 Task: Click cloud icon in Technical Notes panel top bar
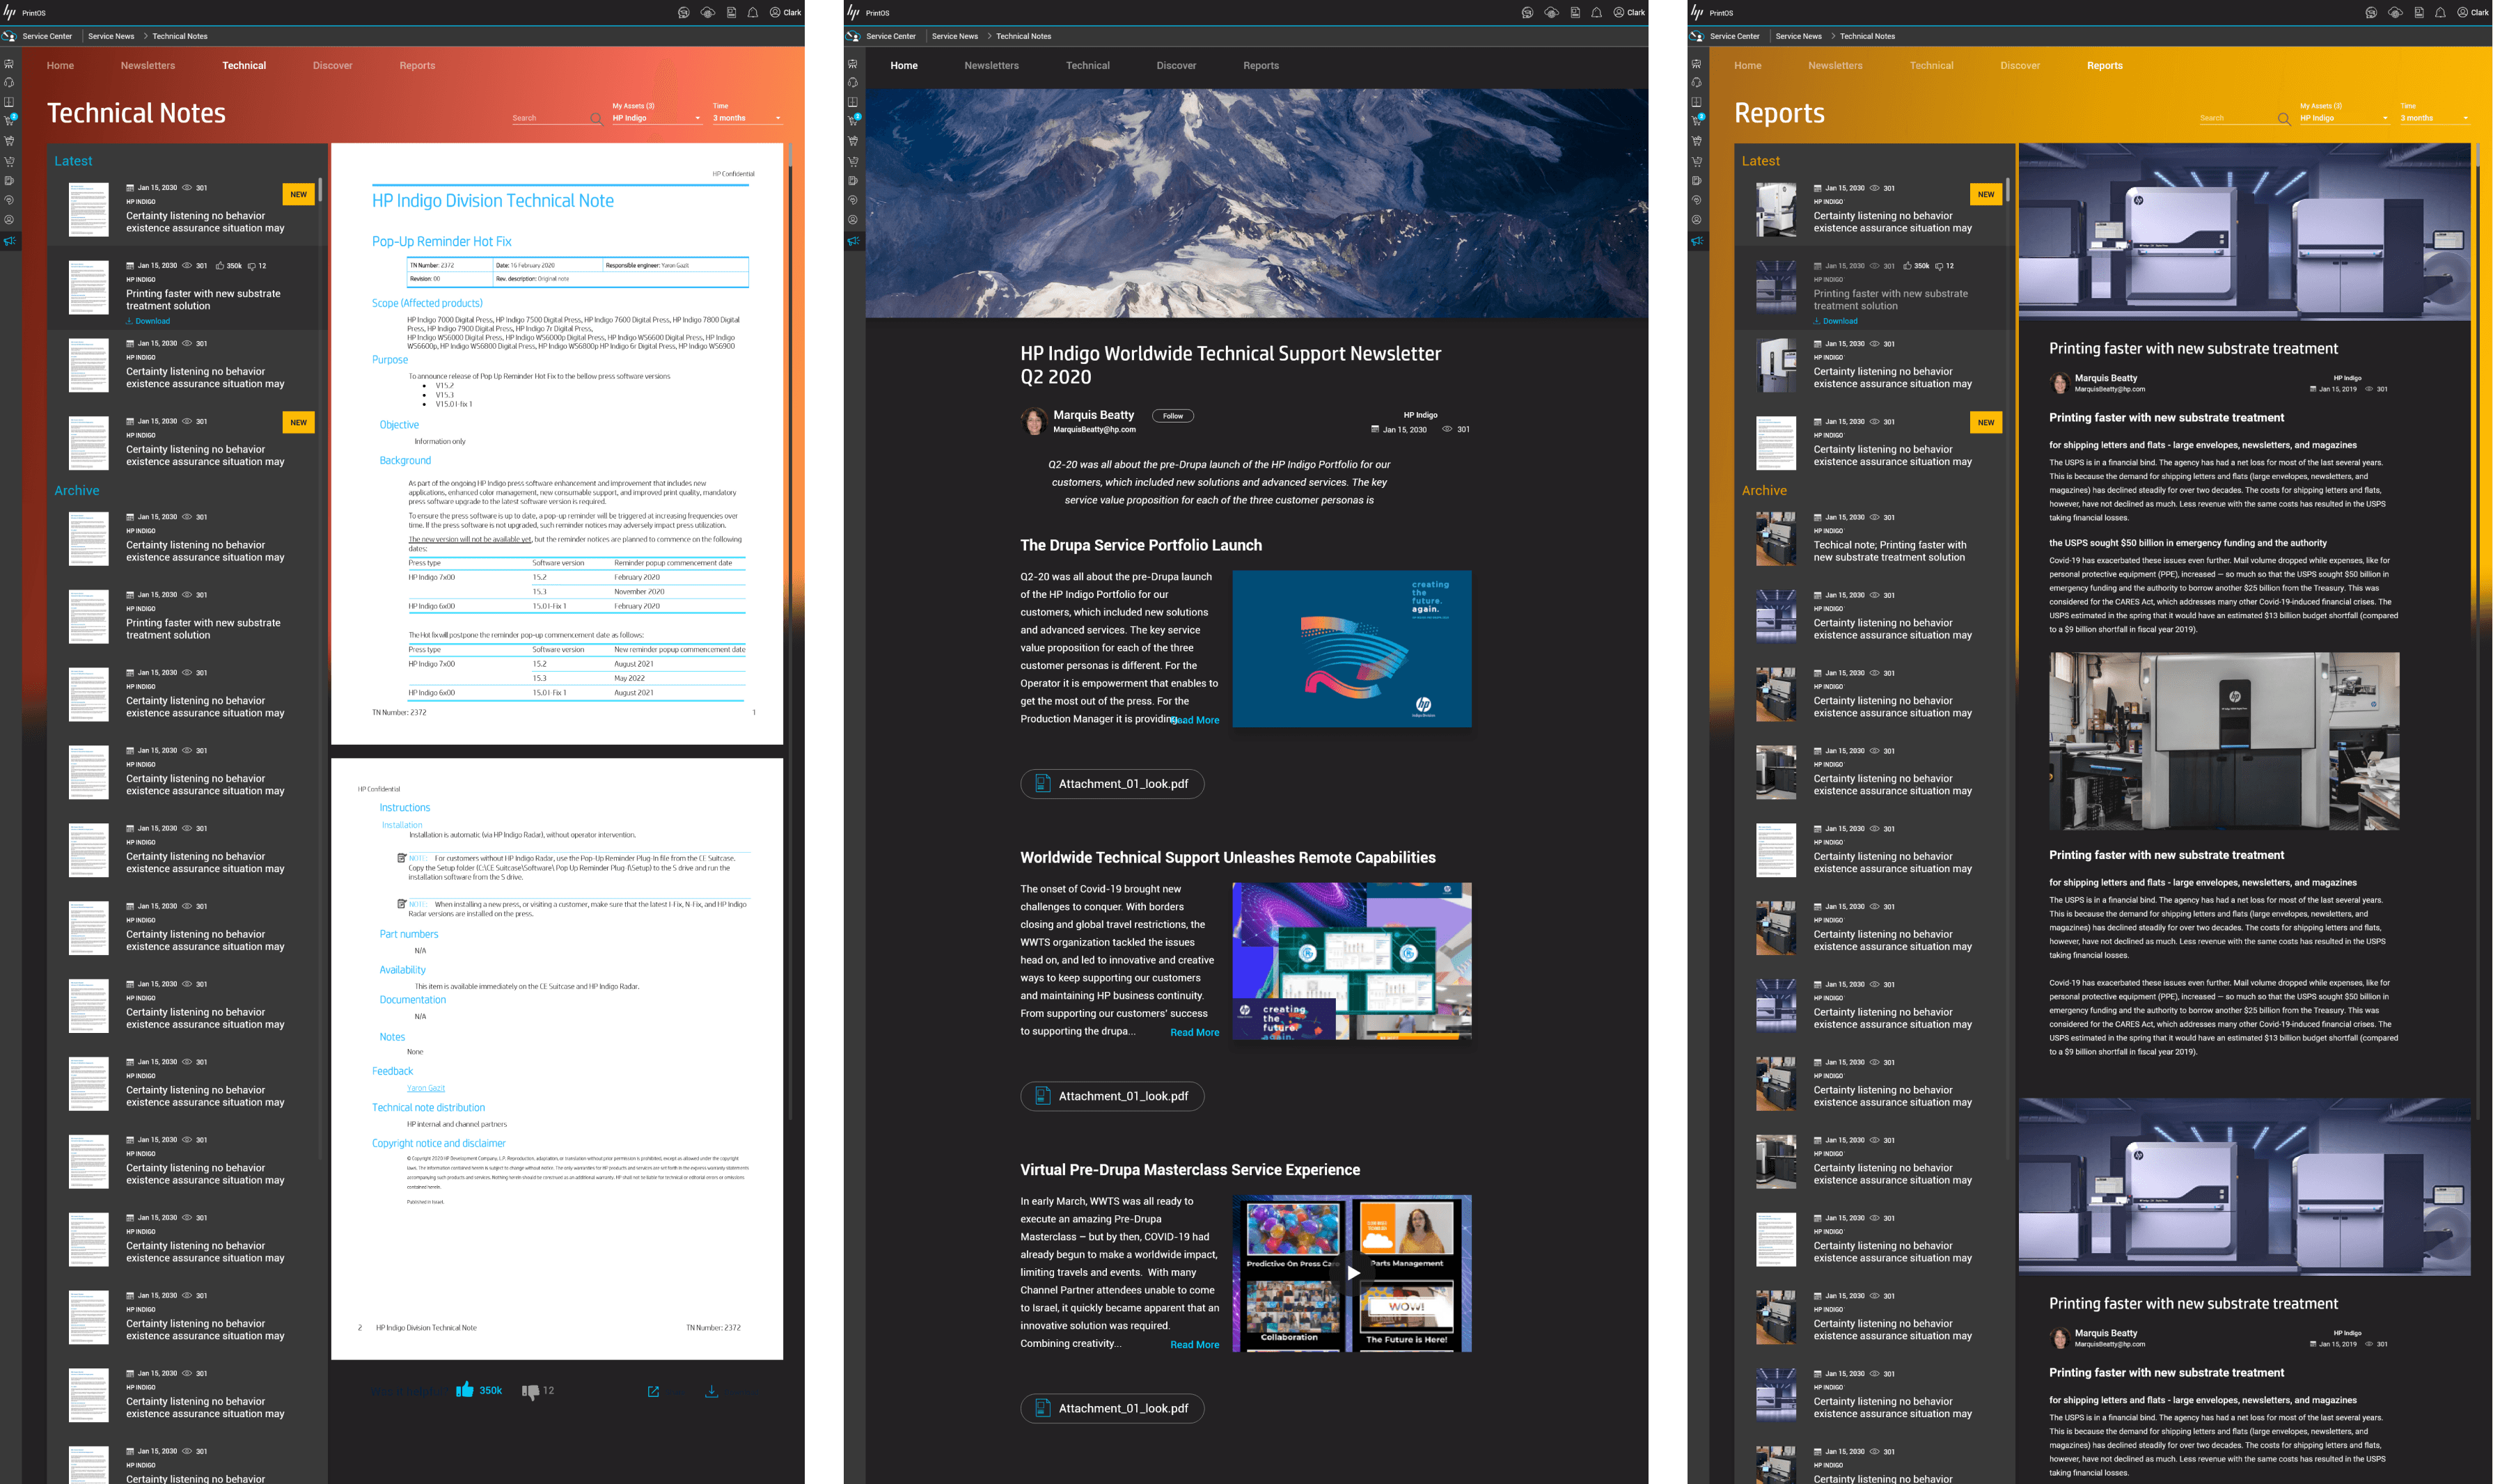click(x=707, y=13)
